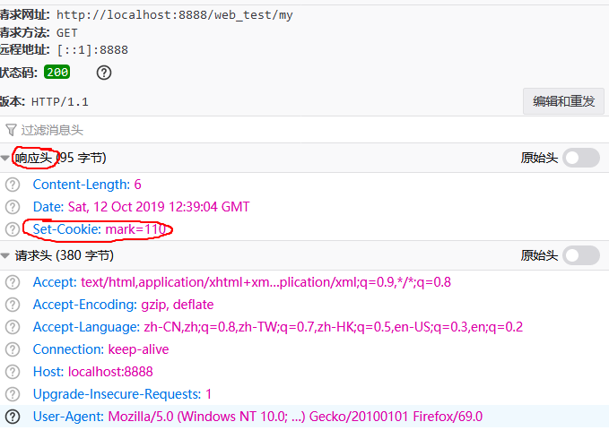Screen dimensions: 609x439
Task: Click the request URL localhost:8888/web_test/my
Action: pyautogui.click(x=174, y=15)
